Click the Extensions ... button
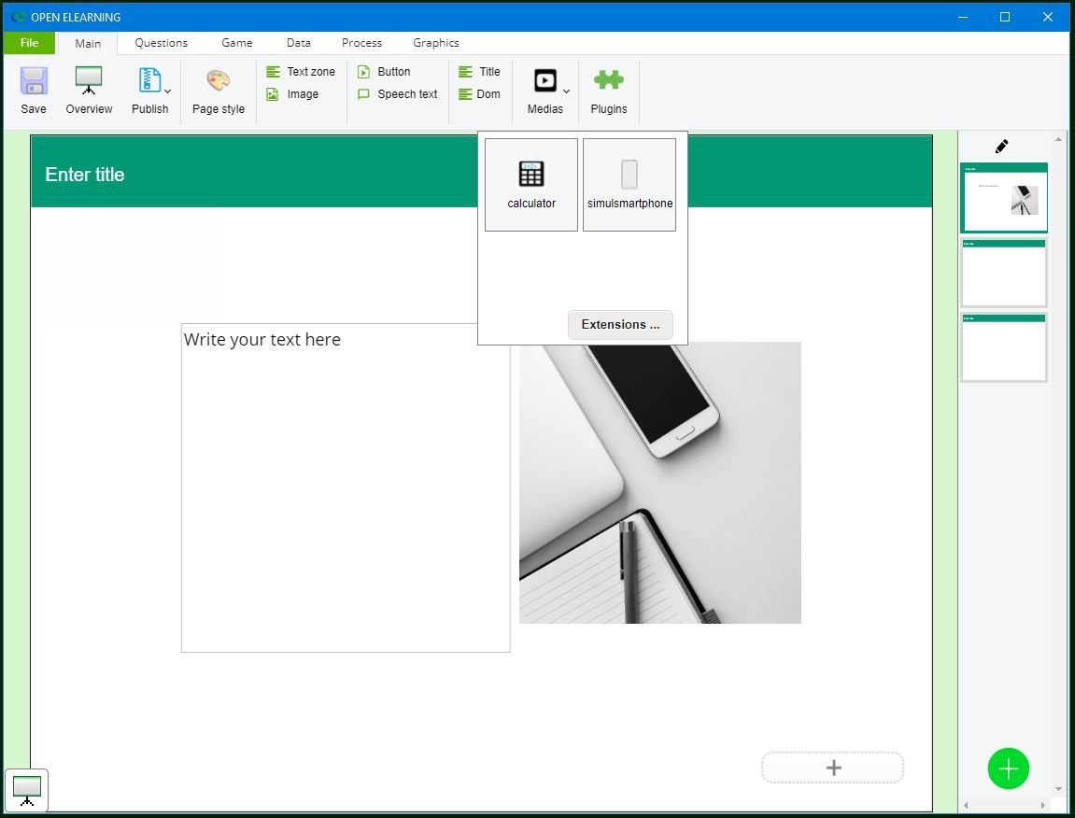The height and width of the screenshot is (818, 1075). click(620, 325)
